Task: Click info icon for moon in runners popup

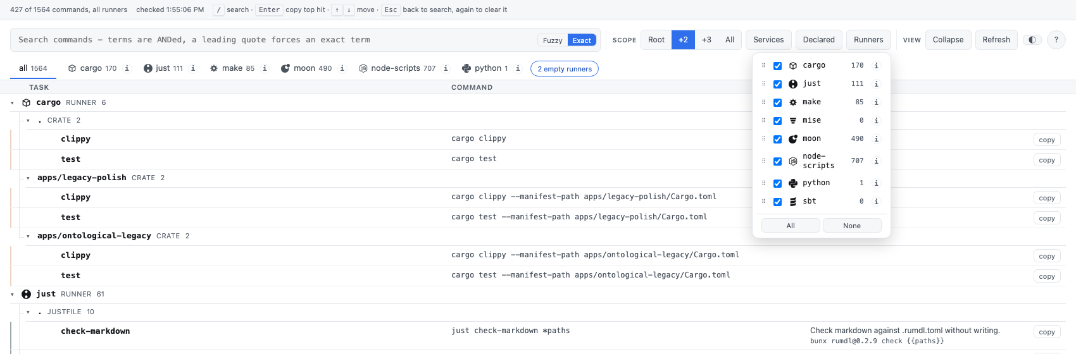Action: (x=876, y=139)
